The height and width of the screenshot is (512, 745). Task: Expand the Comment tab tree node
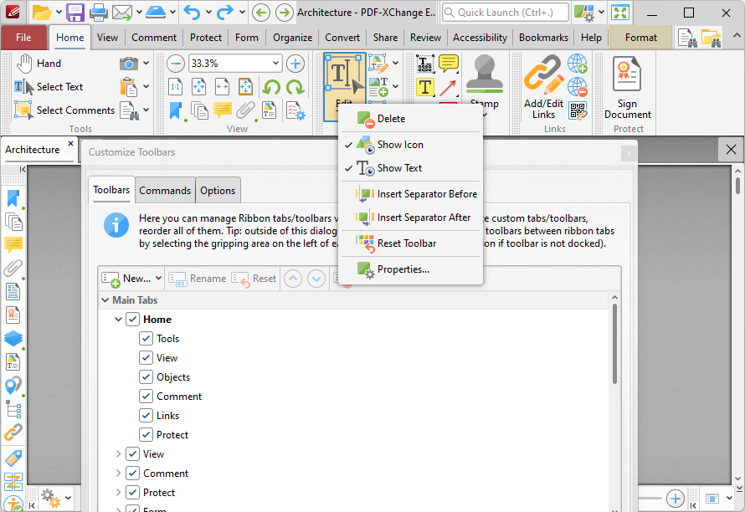118,473
